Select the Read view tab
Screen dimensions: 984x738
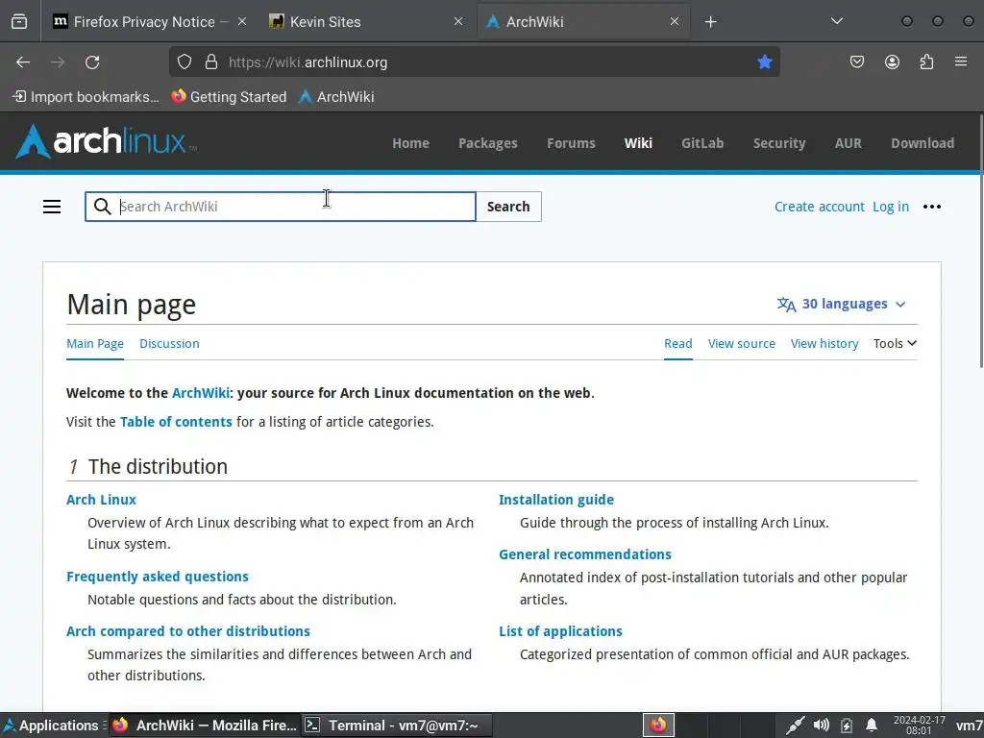pyautogui.click(x=677, y=343)
